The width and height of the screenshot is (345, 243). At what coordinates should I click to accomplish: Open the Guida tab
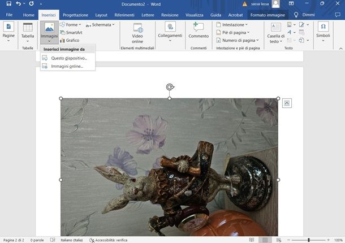[x=215, y=15]
